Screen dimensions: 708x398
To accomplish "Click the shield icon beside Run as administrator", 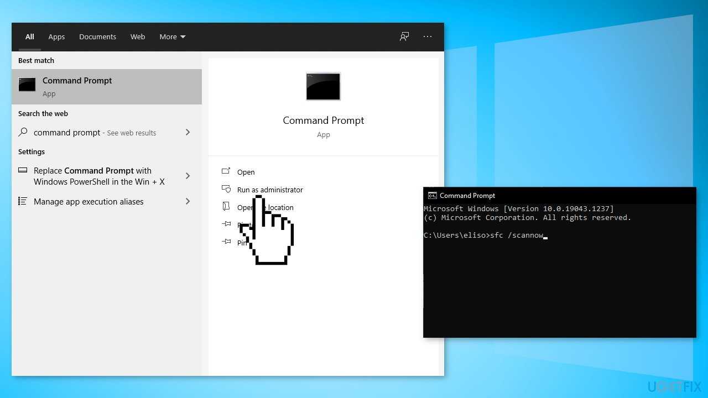I will click(x=226, y=190).
